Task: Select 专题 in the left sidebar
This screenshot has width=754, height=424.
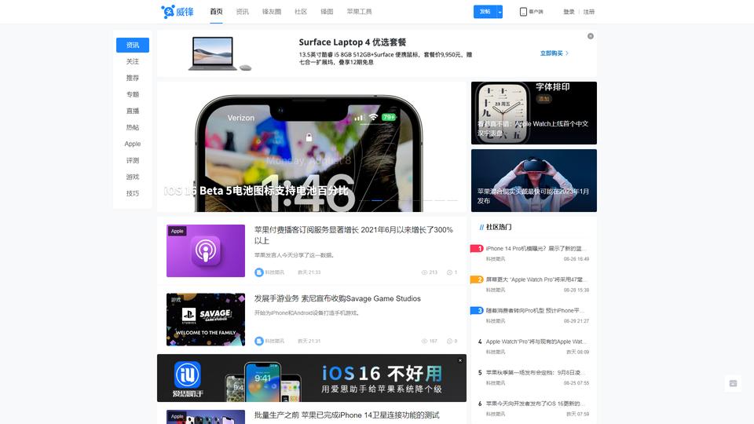Action: tap(133, 94)
